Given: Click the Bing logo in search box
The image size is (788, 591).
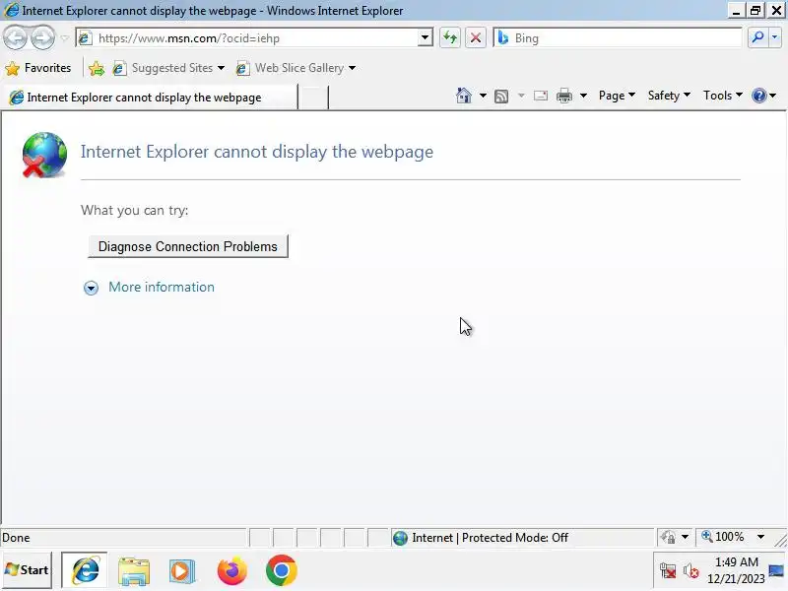Looking at the screenshot, I should (503, 37).
